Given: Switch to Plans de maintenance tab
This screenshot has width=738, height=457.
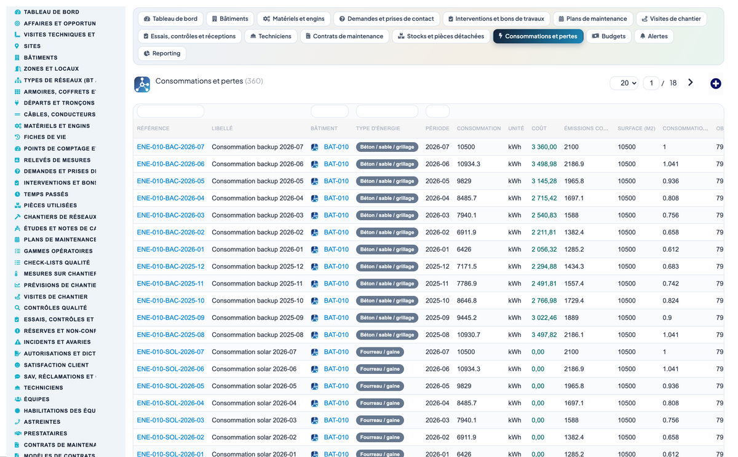Looking at the screenshot, I should coord(593,19).
